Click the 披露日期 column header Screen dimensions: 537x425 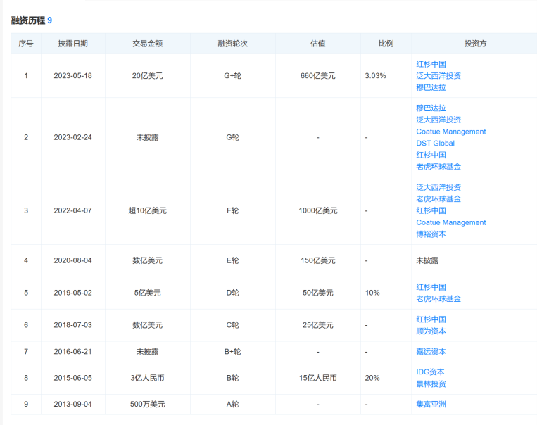(73, 44)
